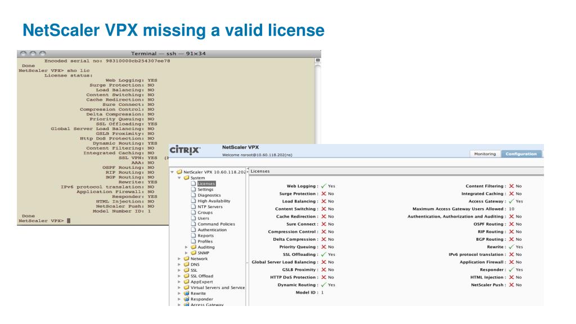Viewport: 576px width, 324px height.
Task: Click the Model ID value 1
Action: (322, 292)
